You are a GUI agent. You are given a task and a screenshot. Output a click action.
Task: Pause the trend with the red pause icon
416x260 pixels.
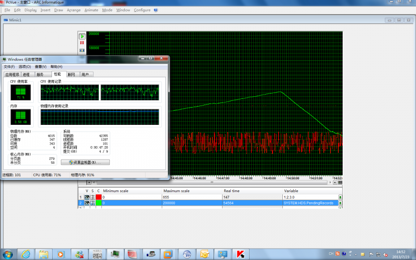tap(82, 43)
